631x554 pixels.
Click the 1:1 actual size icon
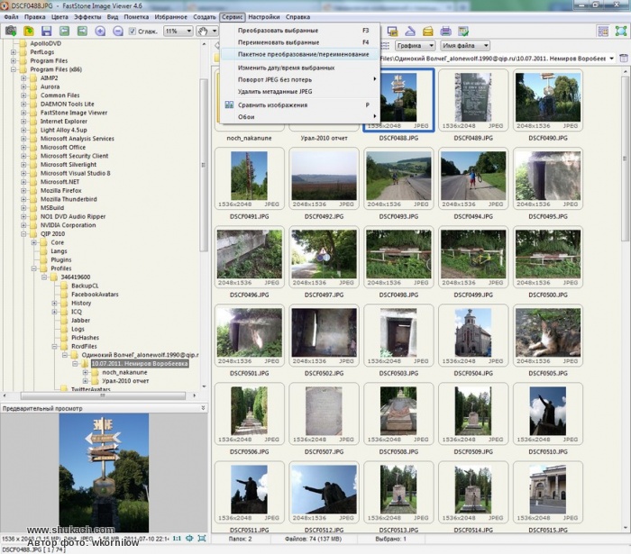[x=177, y=539]
